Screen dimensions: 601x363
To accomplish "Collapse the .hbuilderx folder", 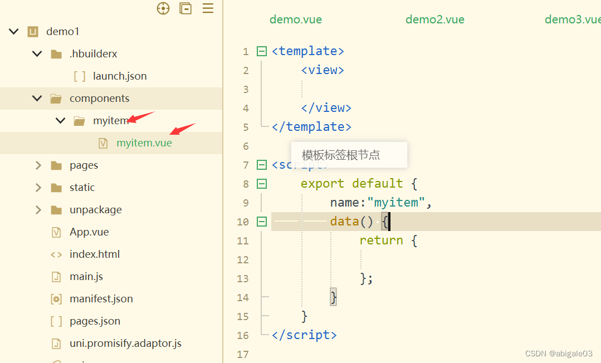I will [37, 53].
